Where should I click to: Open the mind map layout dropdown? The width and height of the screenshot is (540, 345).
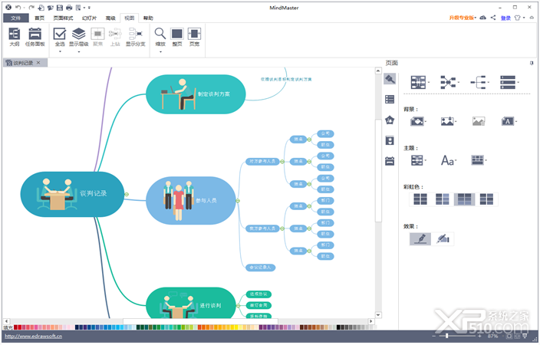(420, 82)
